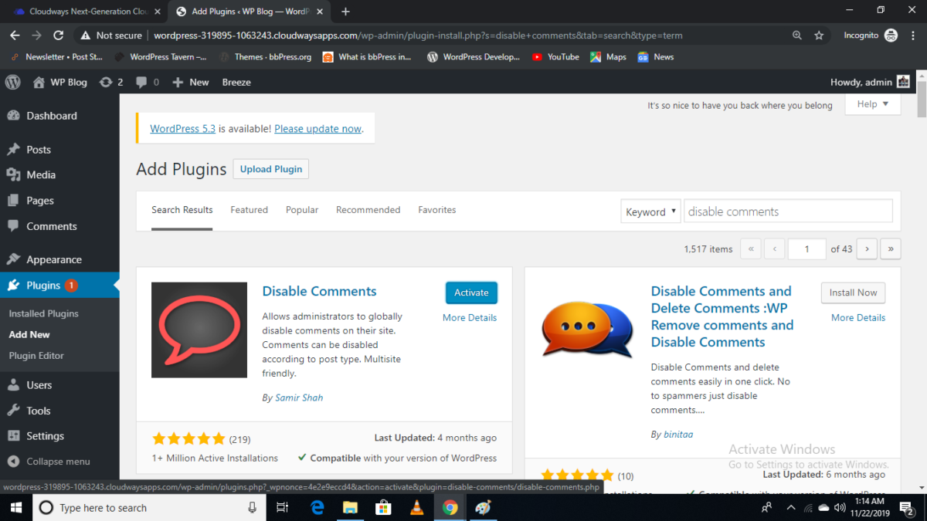Click the binitaa author link

coord(678,435)
